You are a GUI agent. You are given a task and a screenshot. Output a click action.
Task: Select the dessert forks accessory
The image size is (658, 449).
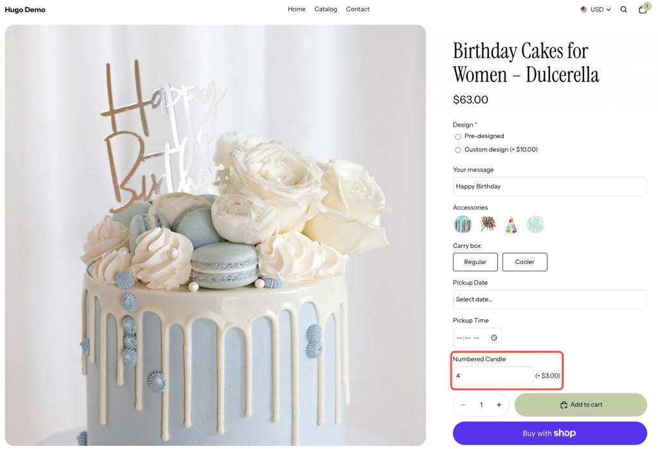[x=535, y=224]
